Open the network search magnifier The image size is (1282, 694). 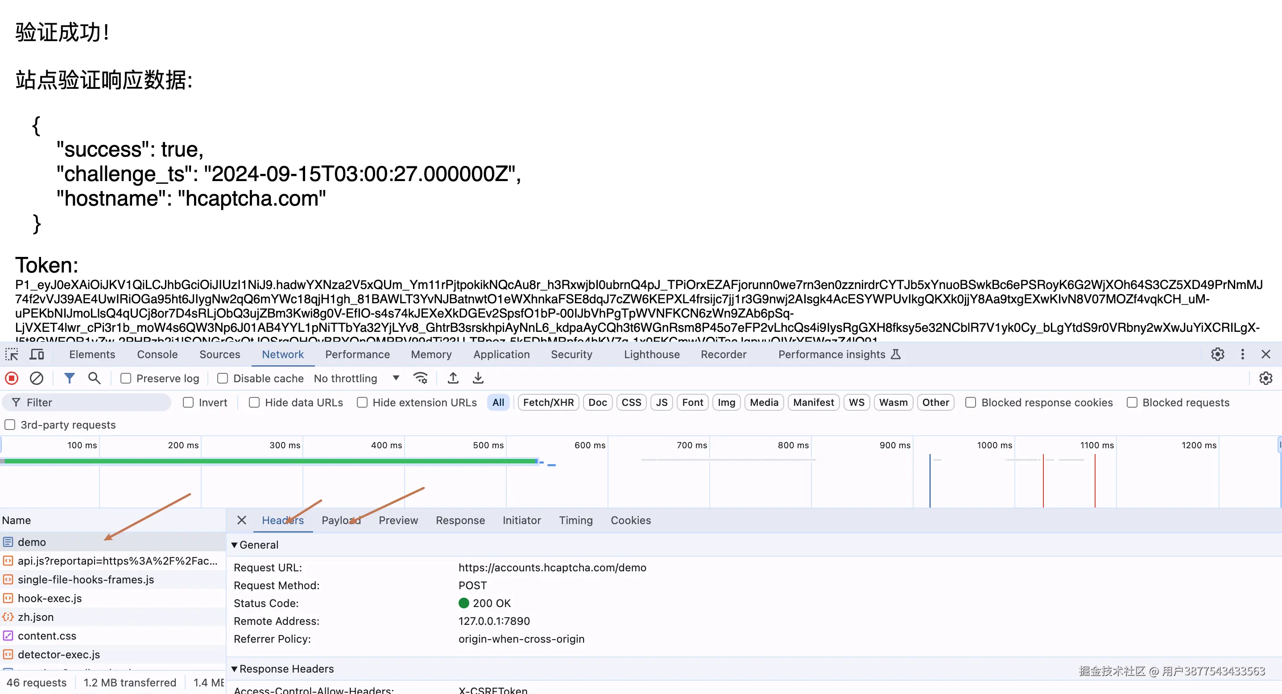94,378
